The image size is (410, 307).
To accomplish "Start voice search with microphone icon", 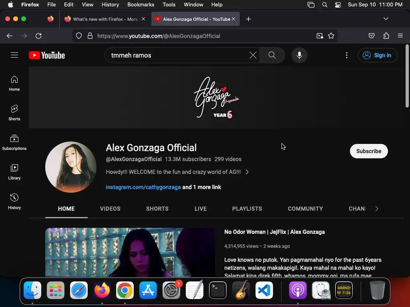I will coord(299,55).
